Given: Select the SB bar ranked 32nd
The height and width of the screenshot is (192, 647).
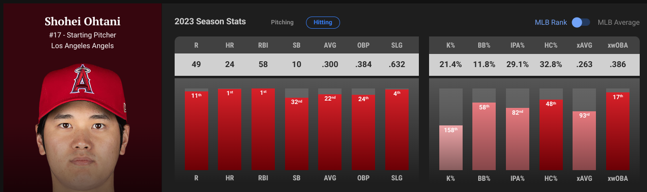Looking at the screenshot, I should [296, 134].
